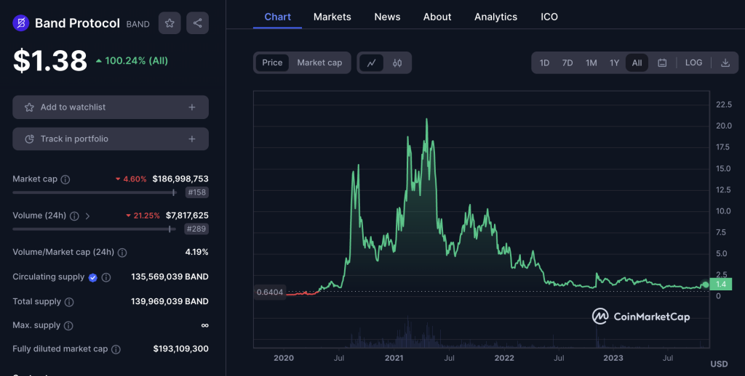Select Market cap chart mode

(x=319, y=62)
